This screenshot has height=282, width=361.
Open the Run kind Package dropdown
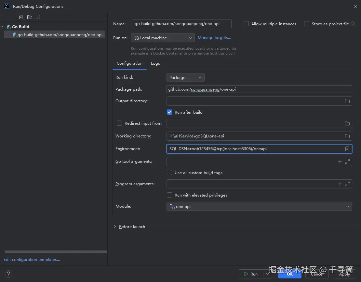tap(185, 78)
